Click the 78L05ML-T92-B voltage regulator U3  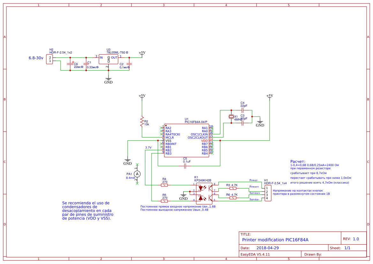(109, 58)
